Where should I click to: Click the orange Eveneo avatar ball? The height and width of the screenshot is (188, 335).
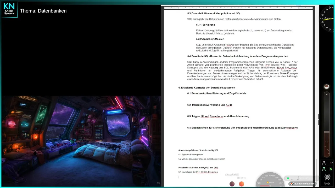(241, 184)
